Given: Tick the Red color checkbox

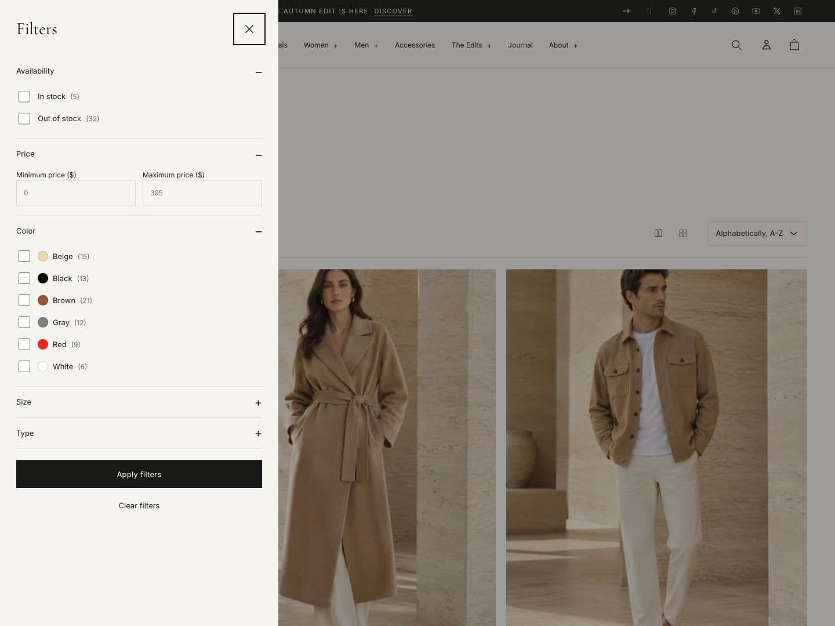Looking at the screenshot, I should (24, 344).
